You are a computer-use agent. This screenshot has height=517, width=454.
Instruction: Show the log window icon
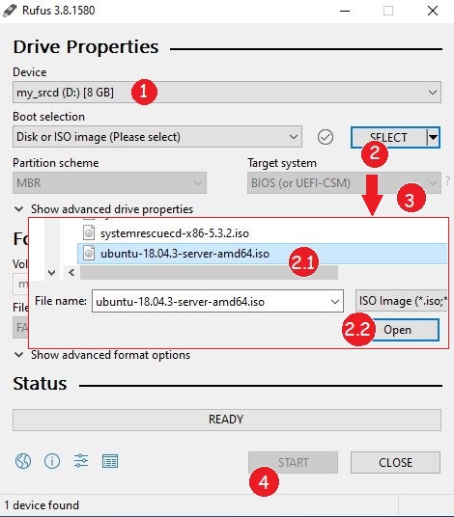[x=110, y=461]
